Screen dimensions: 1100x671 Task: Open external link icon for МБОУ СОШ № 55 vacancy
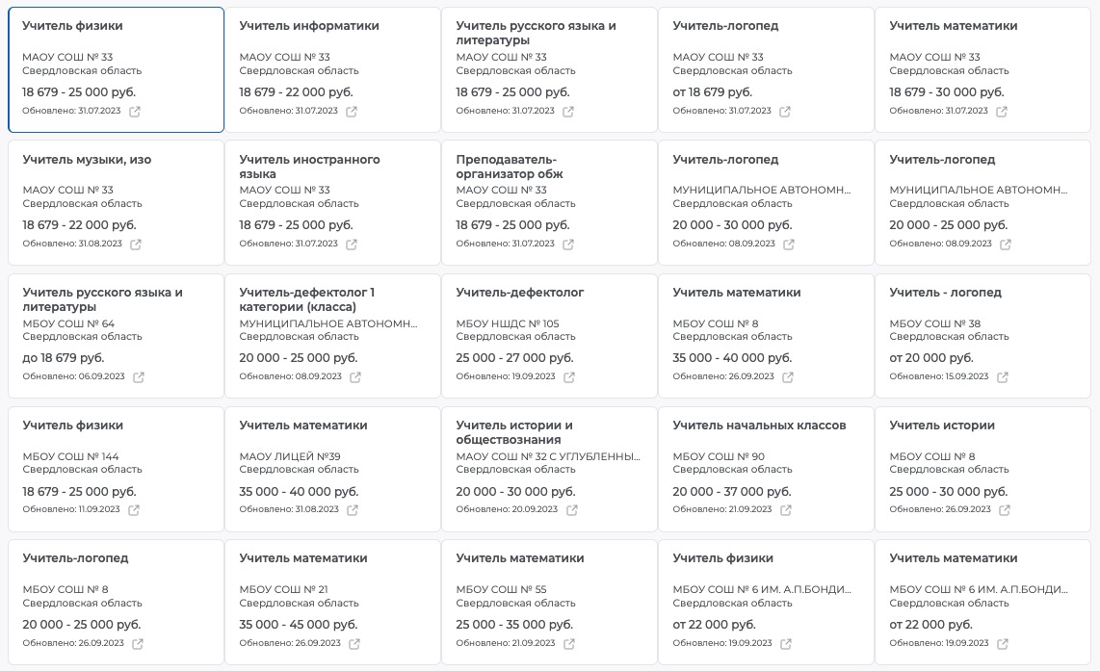tap(569, 643)
